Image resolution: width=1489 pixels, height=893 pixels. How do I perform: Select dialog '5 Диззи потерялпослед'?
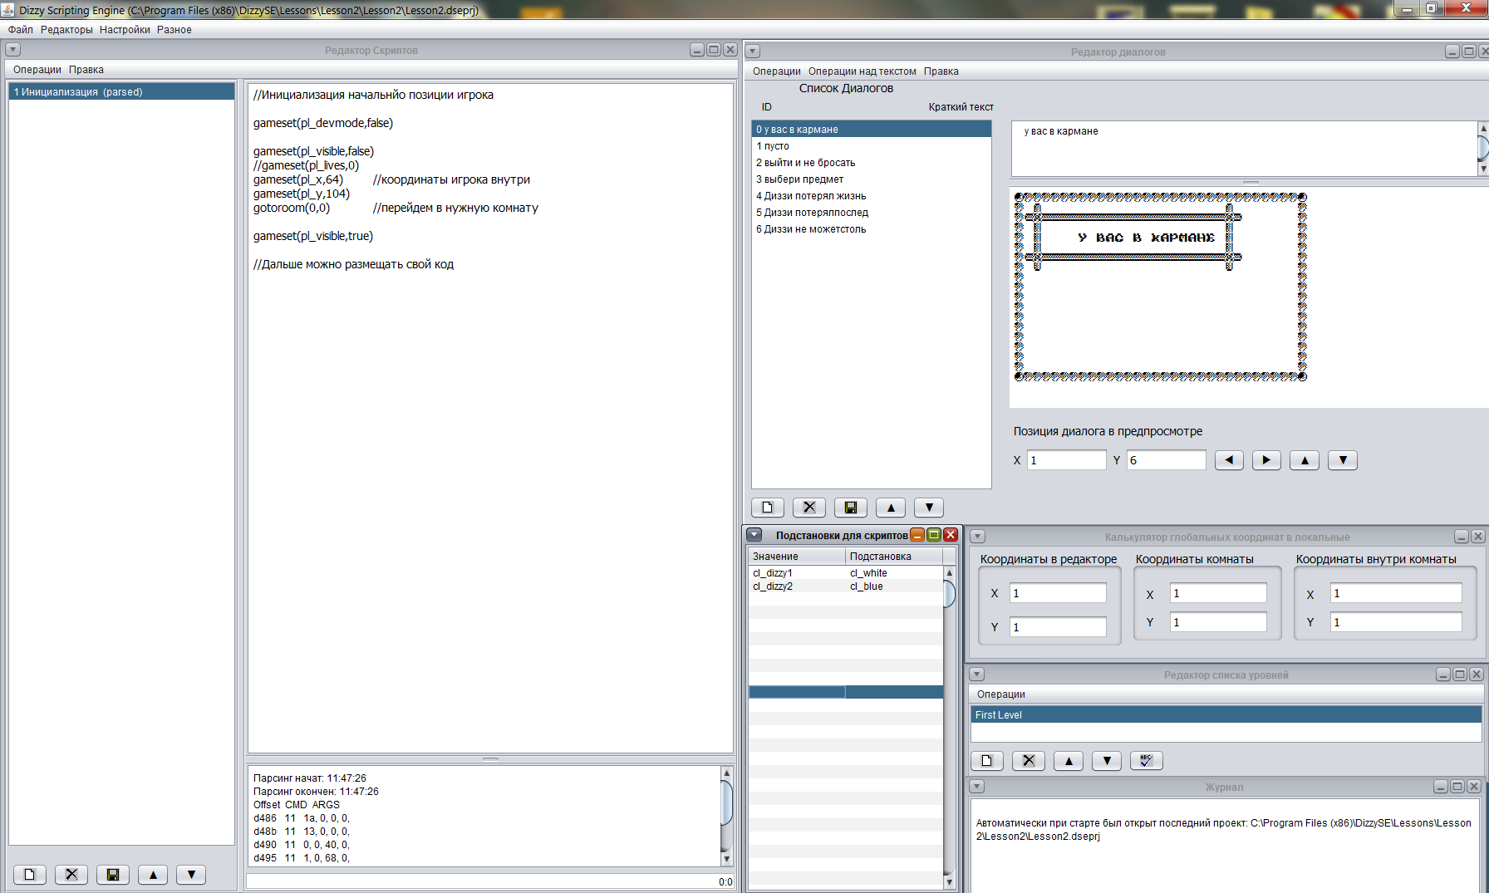(872, 213)
